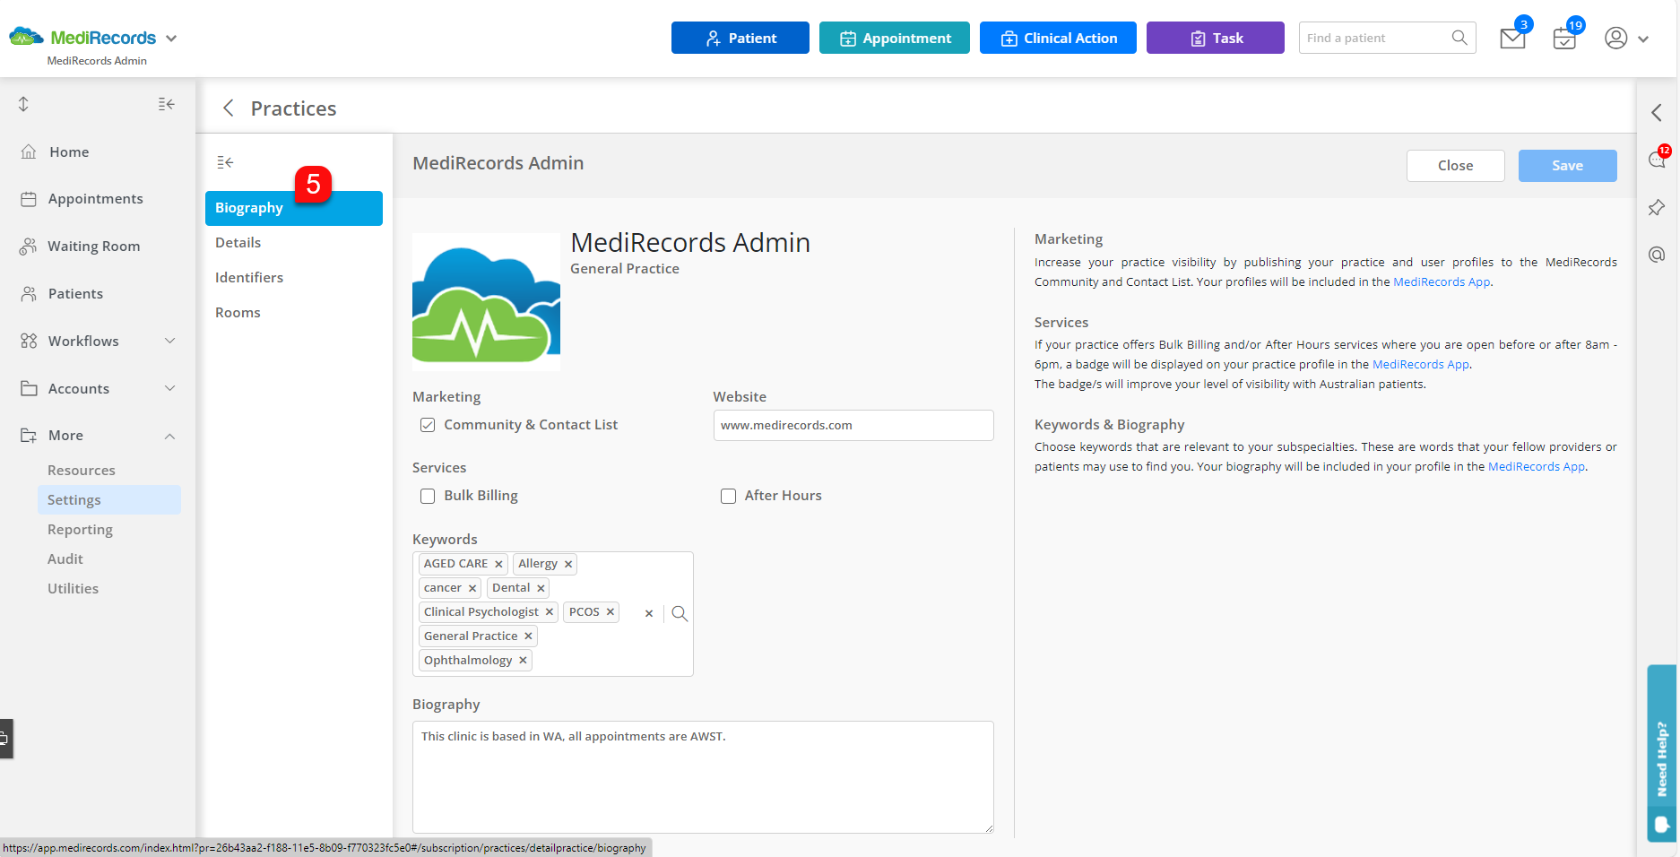Click the Close button

pos(1456,166)
